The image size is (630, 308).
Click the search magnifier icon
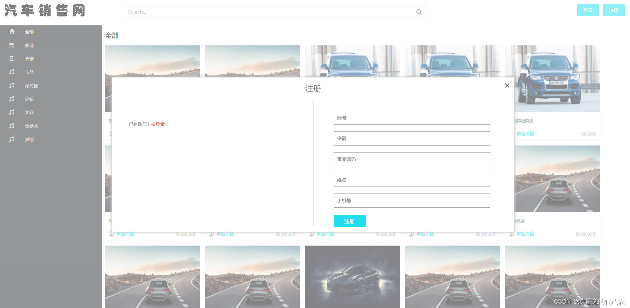click(x=419, y=12)
